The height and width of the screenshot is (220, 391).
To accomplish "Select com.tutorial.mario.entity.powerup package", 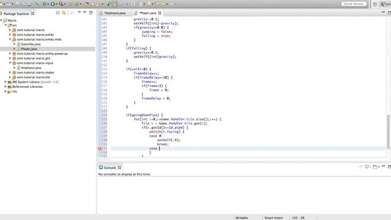I will pos(42,54).
